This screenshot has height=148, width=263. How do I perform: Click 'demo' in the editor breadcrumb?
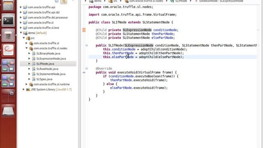[98, 1]
